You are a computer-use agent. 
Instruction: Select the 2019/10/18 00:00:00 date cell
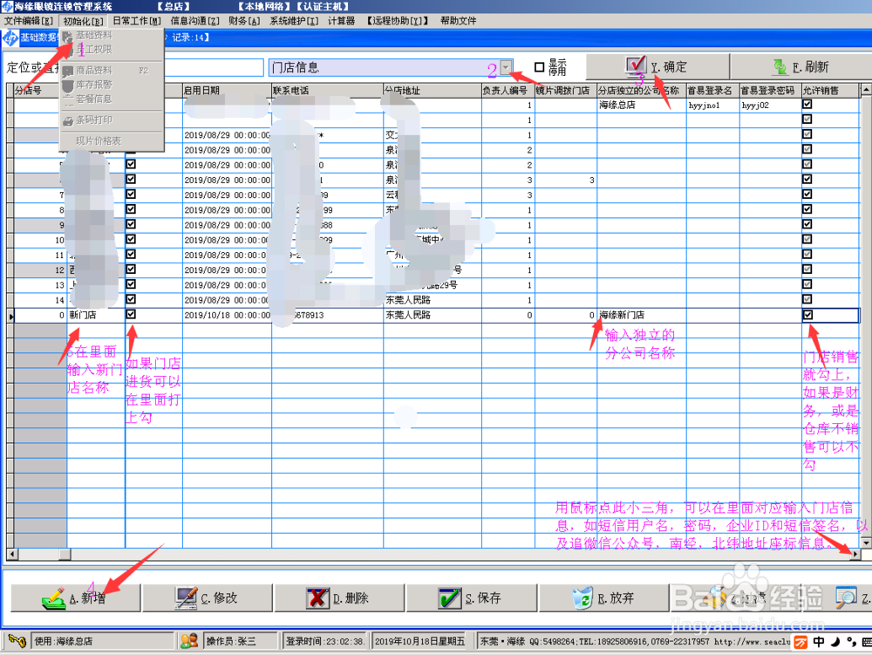[227, 315]
